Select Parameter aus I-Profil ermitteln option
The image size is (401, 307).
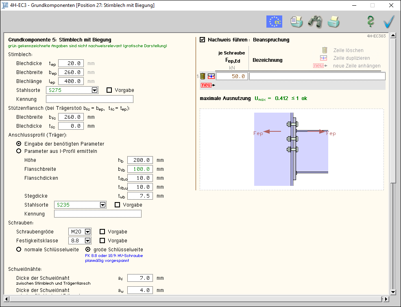click(x=19, y=151)
